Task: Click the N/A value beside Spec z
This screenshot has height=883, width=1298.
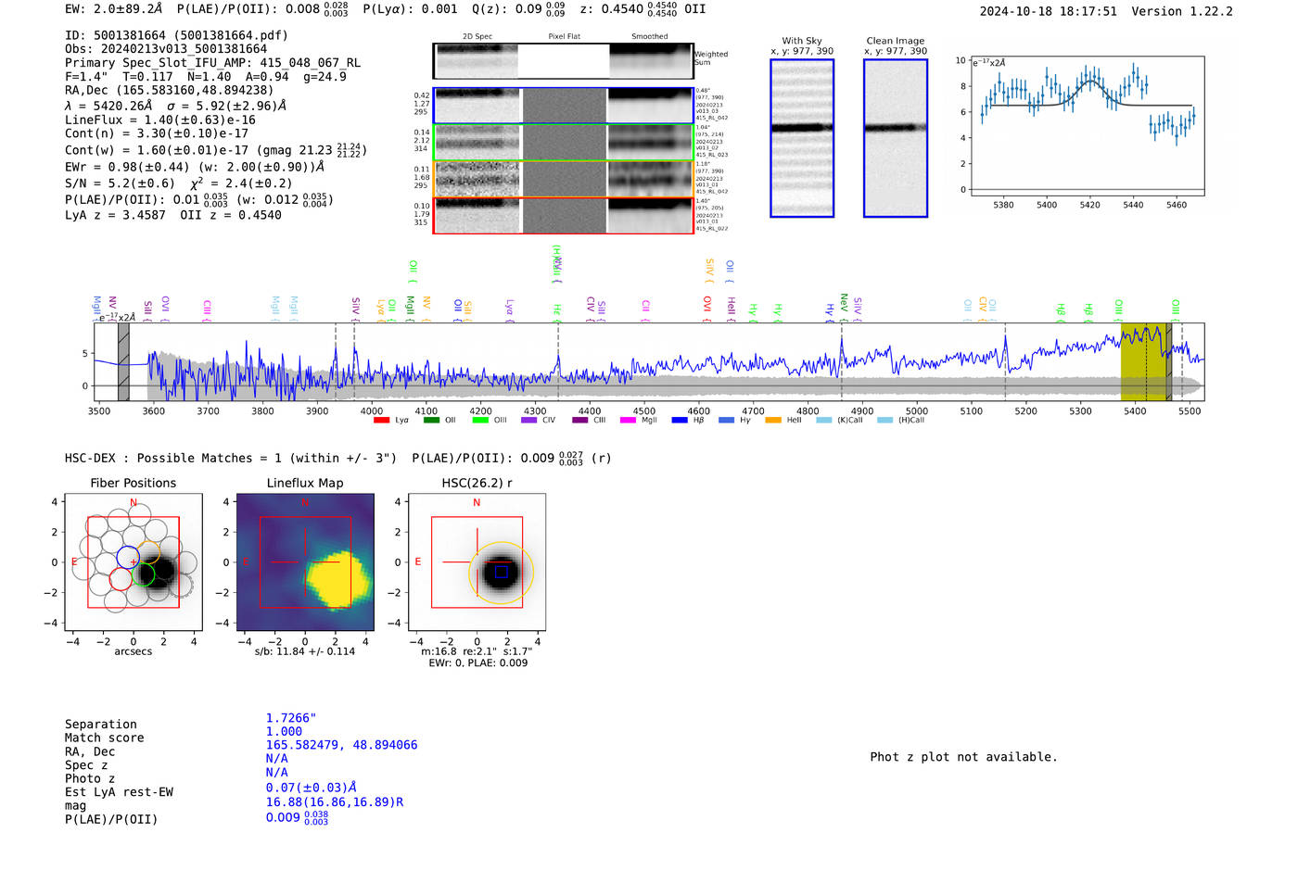Action: 276,759
